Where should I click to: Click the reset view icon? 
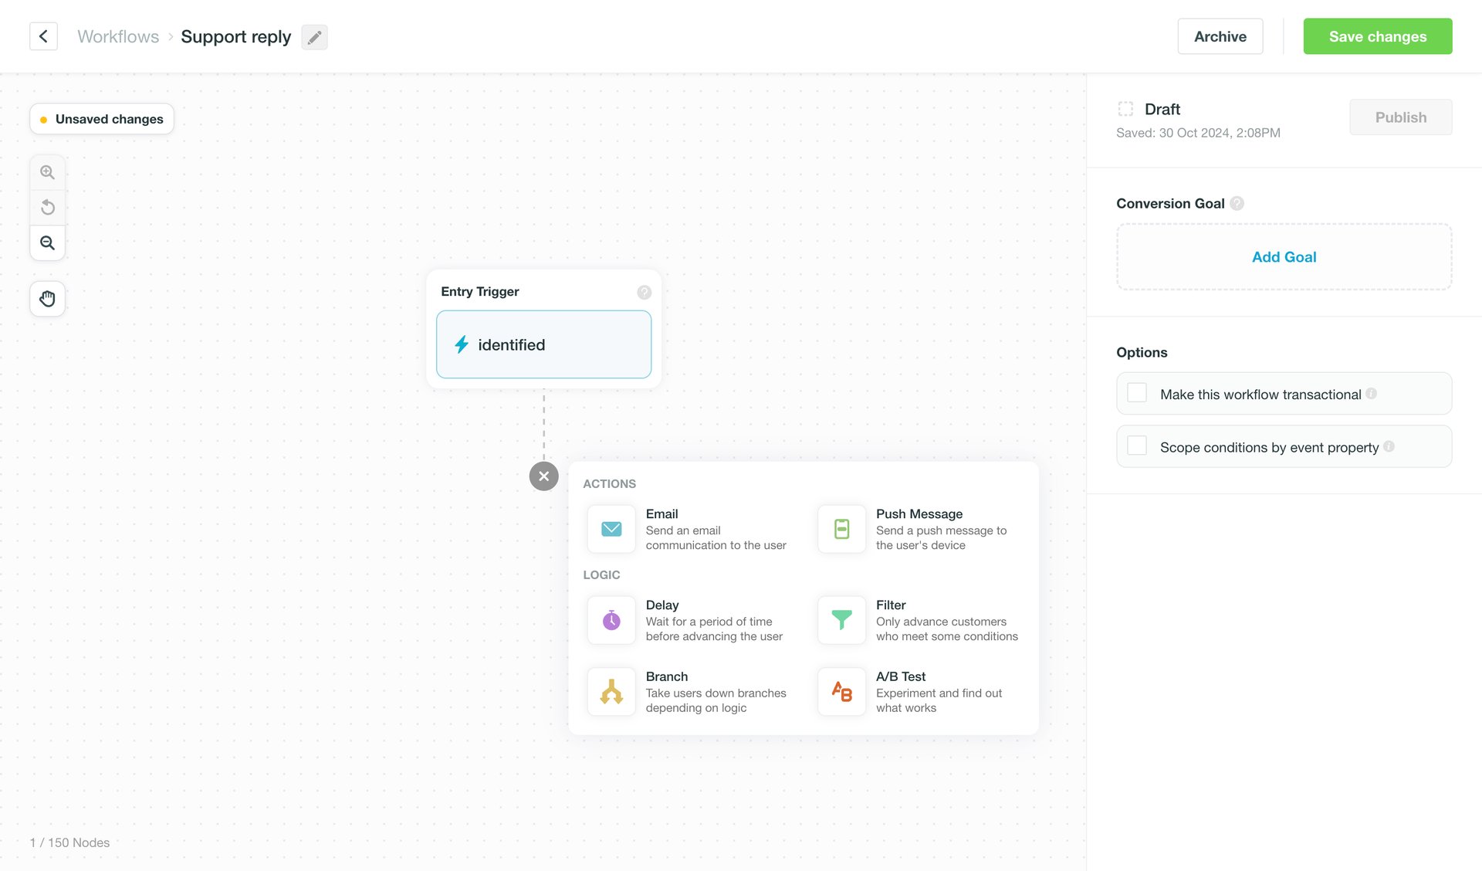tap(47, 207)
